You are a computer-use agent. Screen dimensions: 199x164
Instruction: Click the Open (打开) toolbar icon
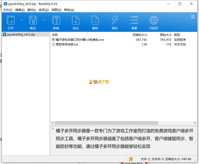11,20
